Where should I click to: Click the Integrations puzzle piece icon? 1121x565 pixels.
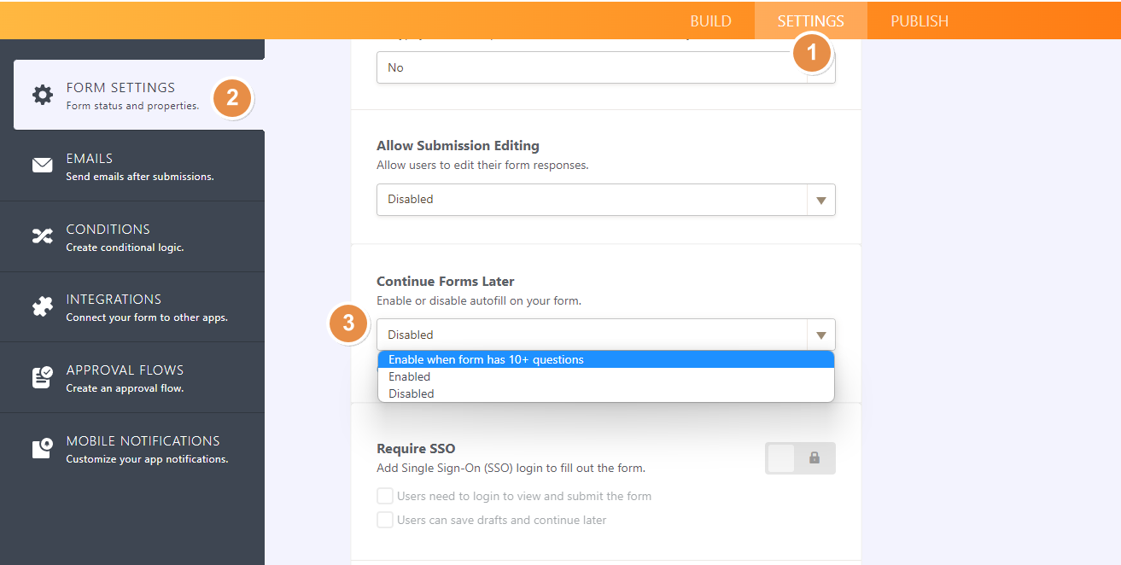[43, 306]
